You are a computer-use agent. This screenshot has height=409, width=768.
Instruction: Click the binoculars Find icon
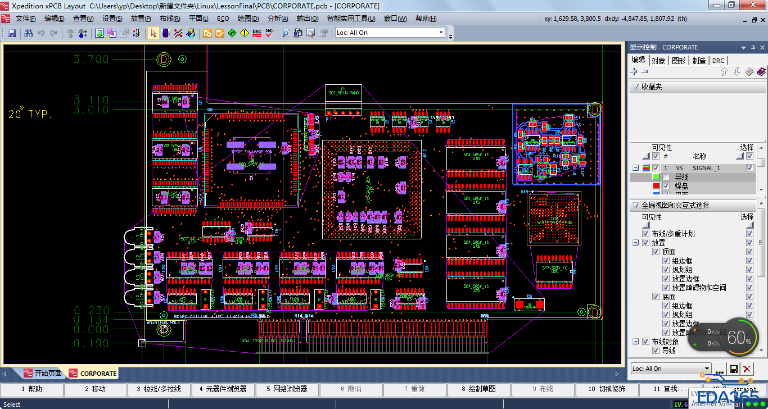coord(29,33)
